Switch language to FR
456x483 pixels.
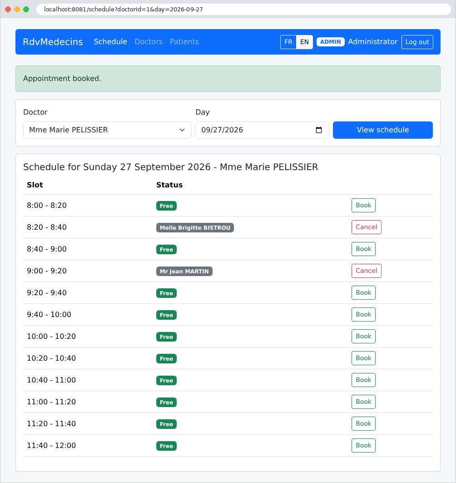point(288,42)
